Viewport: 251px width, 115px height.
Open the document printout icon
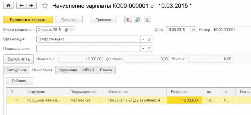[147, 20]
